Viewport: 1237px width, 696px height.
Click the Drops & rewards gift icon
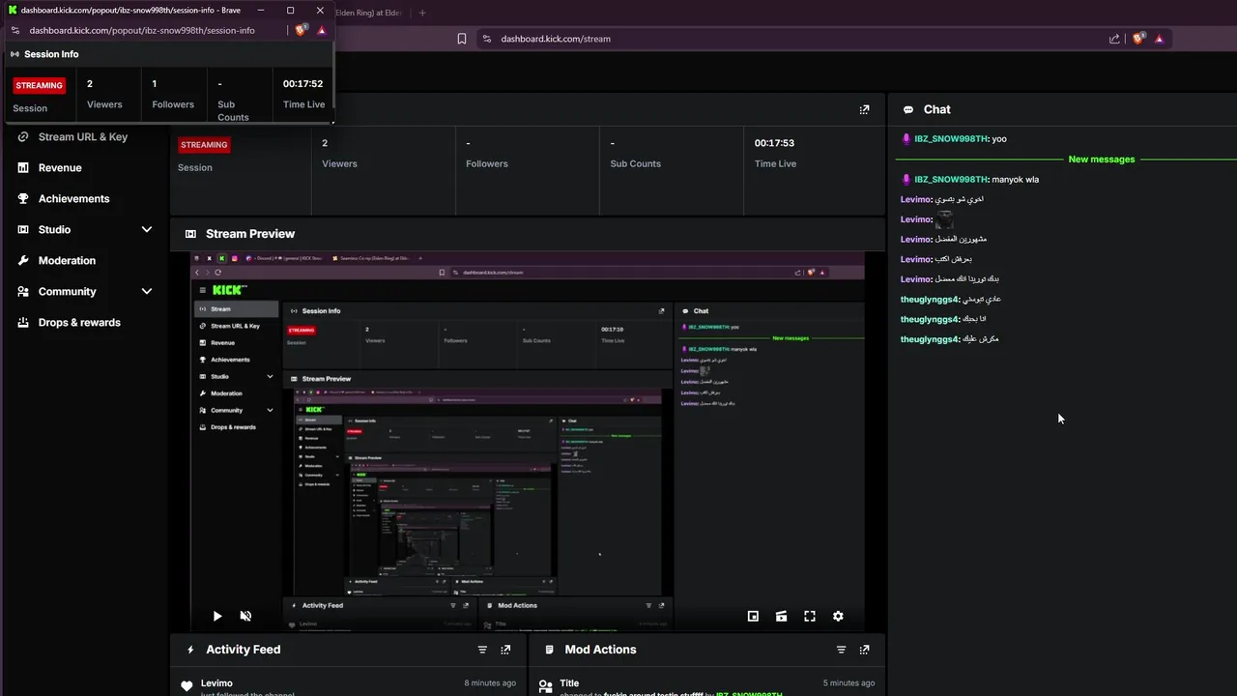point(23,322)
